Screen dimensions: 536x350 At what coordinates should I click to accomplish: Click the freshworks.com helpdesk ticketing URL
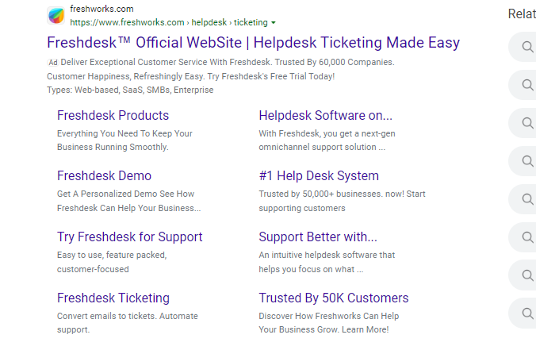pos(169,22)
